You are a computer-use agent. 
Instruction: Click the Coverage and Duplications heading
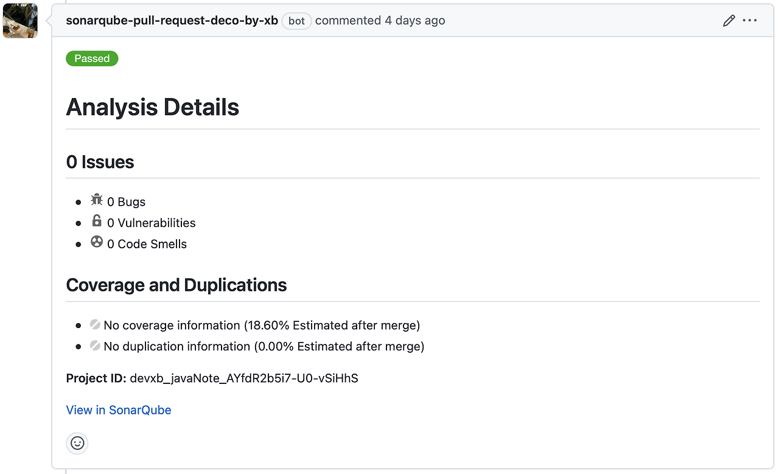176,285
